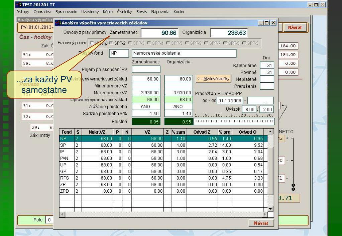Select the SP row in the fund table
The image size is (342, 236).
pos(163,145)
